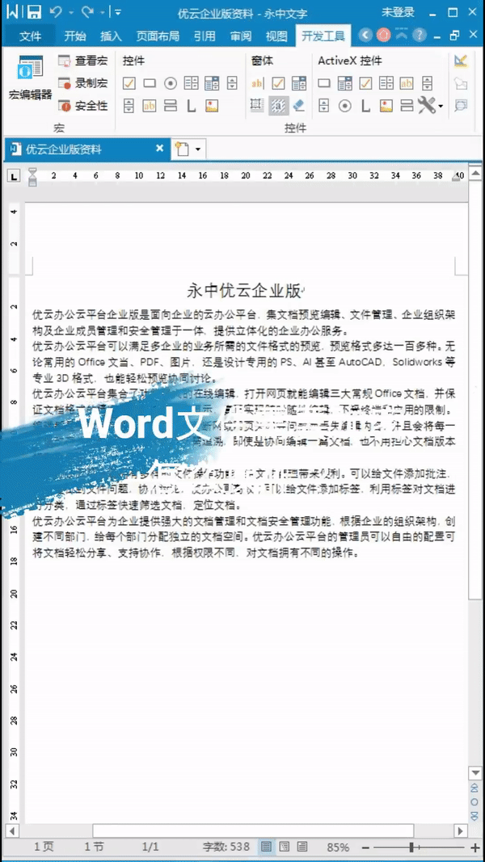Insert ActiveX command button control
Screen dimensions: 485x862
324,83
